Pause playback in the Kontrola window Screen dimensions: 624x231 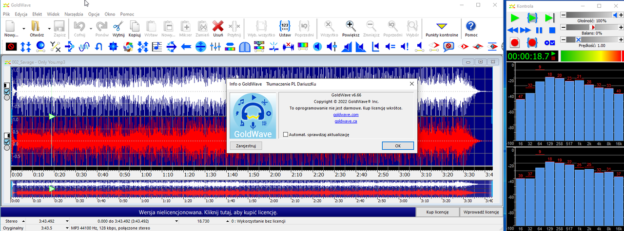click(539, 30)
